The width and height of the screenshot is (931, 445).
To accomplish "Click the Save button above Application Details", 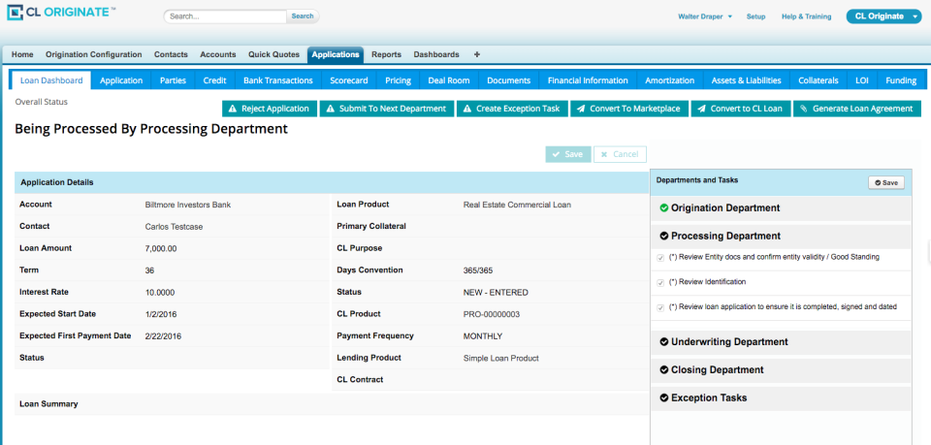I will tap(568, 154).
